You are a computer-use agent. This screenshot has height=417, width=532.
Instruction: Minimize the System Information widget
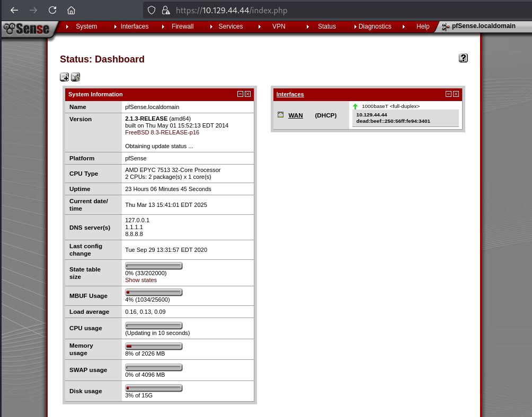pos(240,94)
